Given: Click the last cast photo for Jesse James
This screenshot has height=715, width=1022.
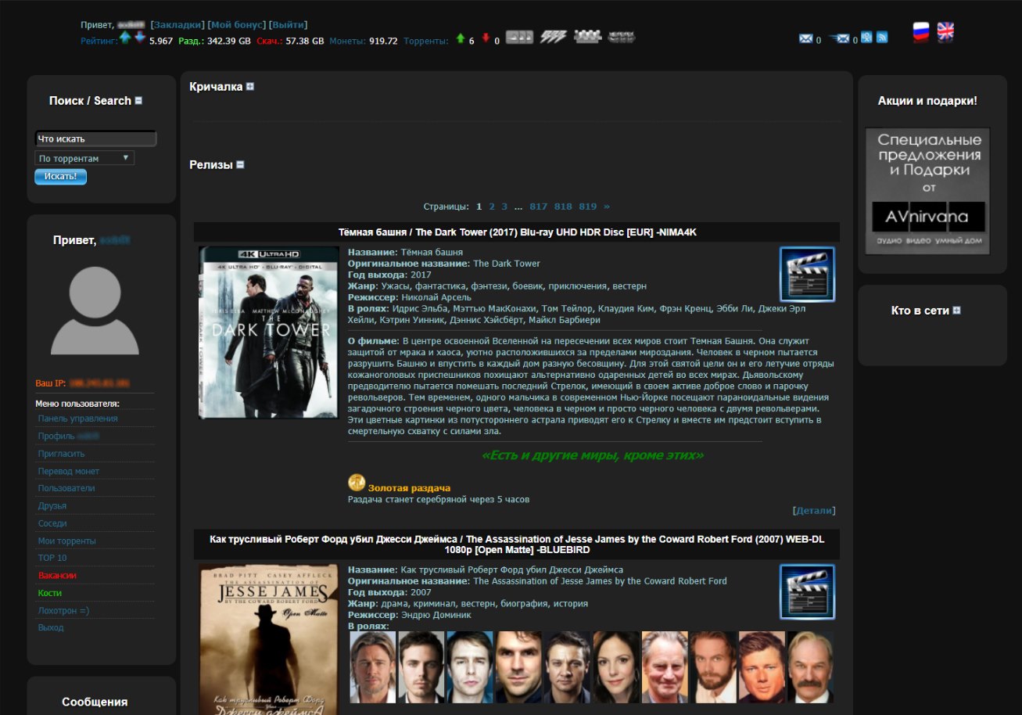Looking at the screenshot, I should tap(810, 666).
